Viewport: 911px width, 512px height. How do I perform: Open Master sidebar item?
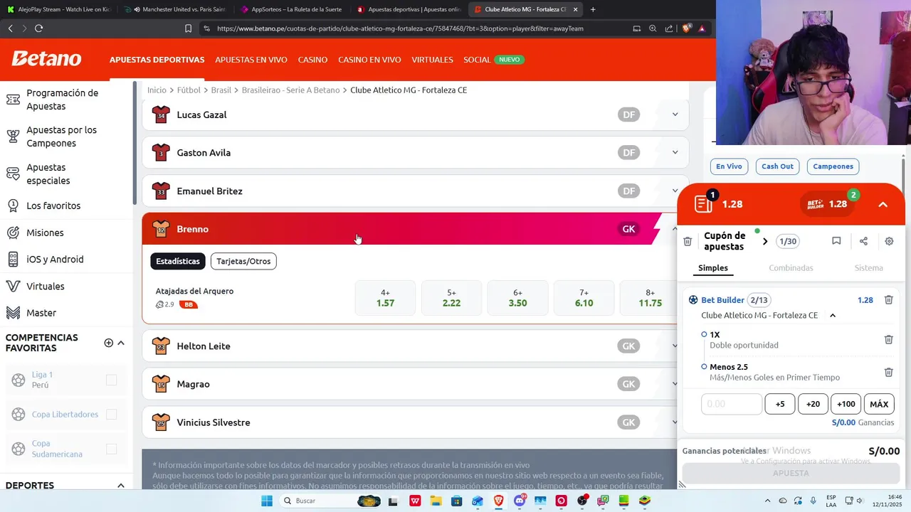(41, 313)
